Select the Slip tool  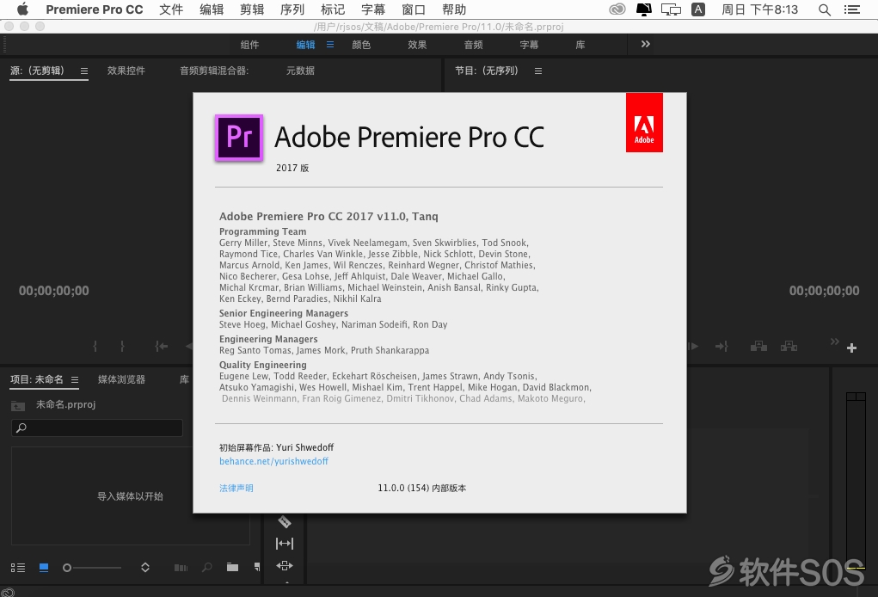tap(285, 544)
